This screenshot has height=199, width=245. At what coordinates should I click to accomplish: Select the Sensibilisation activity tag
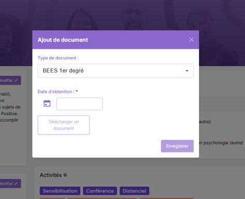pyautogui.click(x=60, y=191)
